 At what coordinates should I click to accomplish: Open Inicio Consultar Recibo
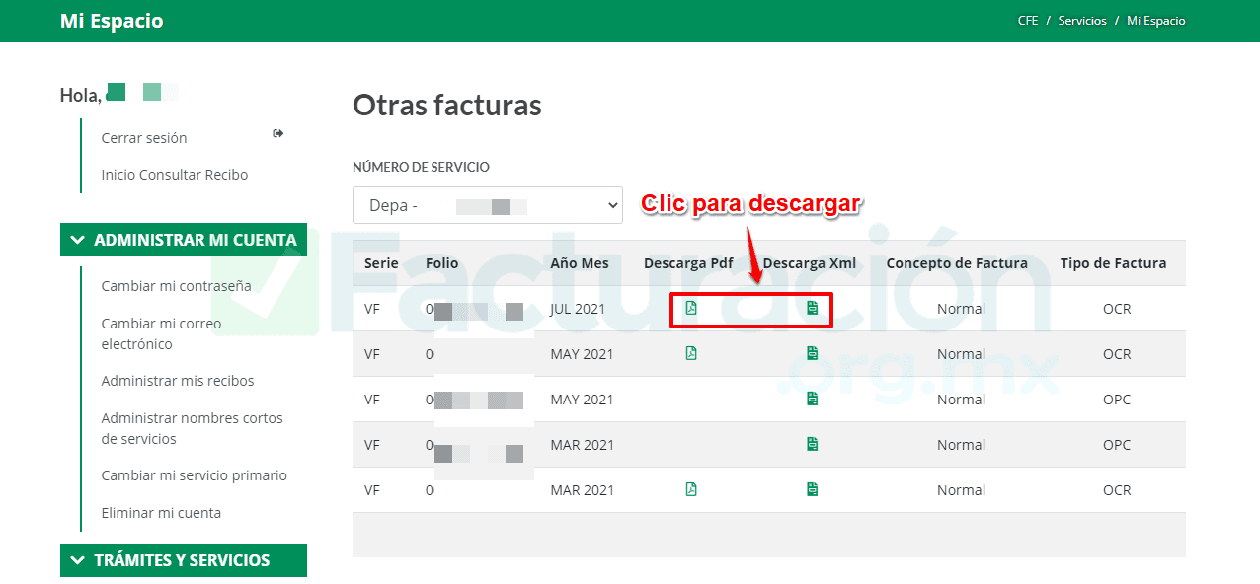(x=174, y=174)
